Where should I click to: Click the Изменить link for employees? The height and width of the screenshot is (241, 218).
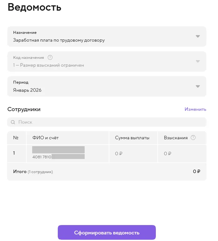pyautogui.click(x=195, y=109)
